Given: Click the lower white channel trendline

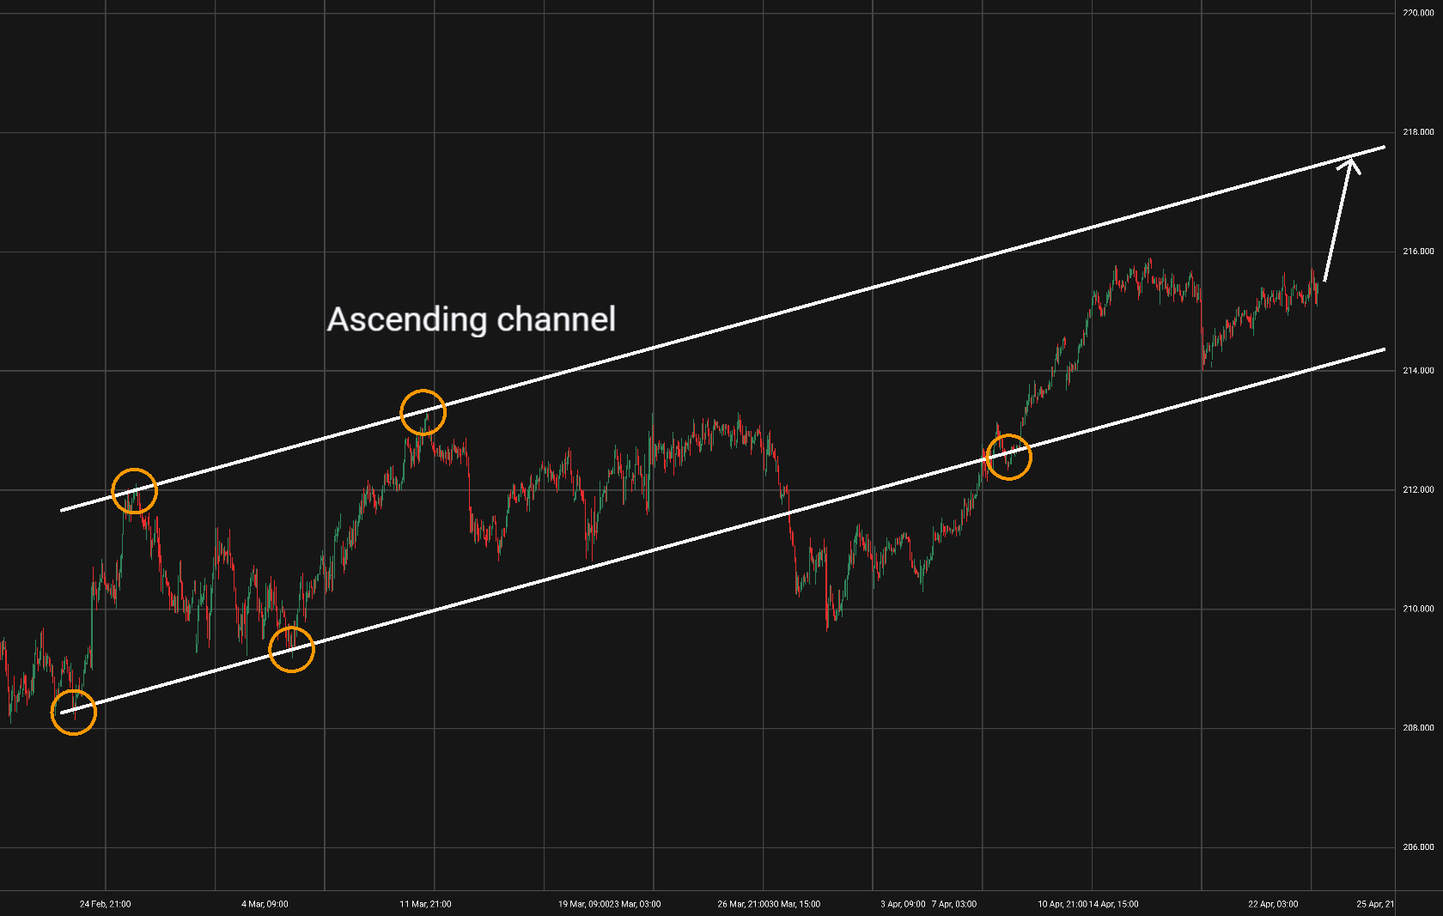Looking at the screenshot, I should (x=722, y=531).
